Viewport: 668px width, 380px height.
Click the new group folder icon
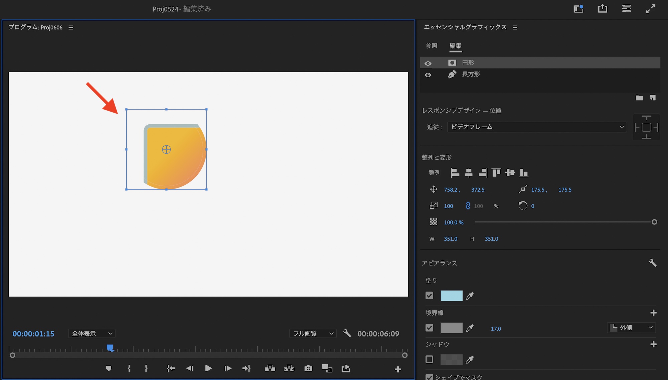(x=639, y=98)
